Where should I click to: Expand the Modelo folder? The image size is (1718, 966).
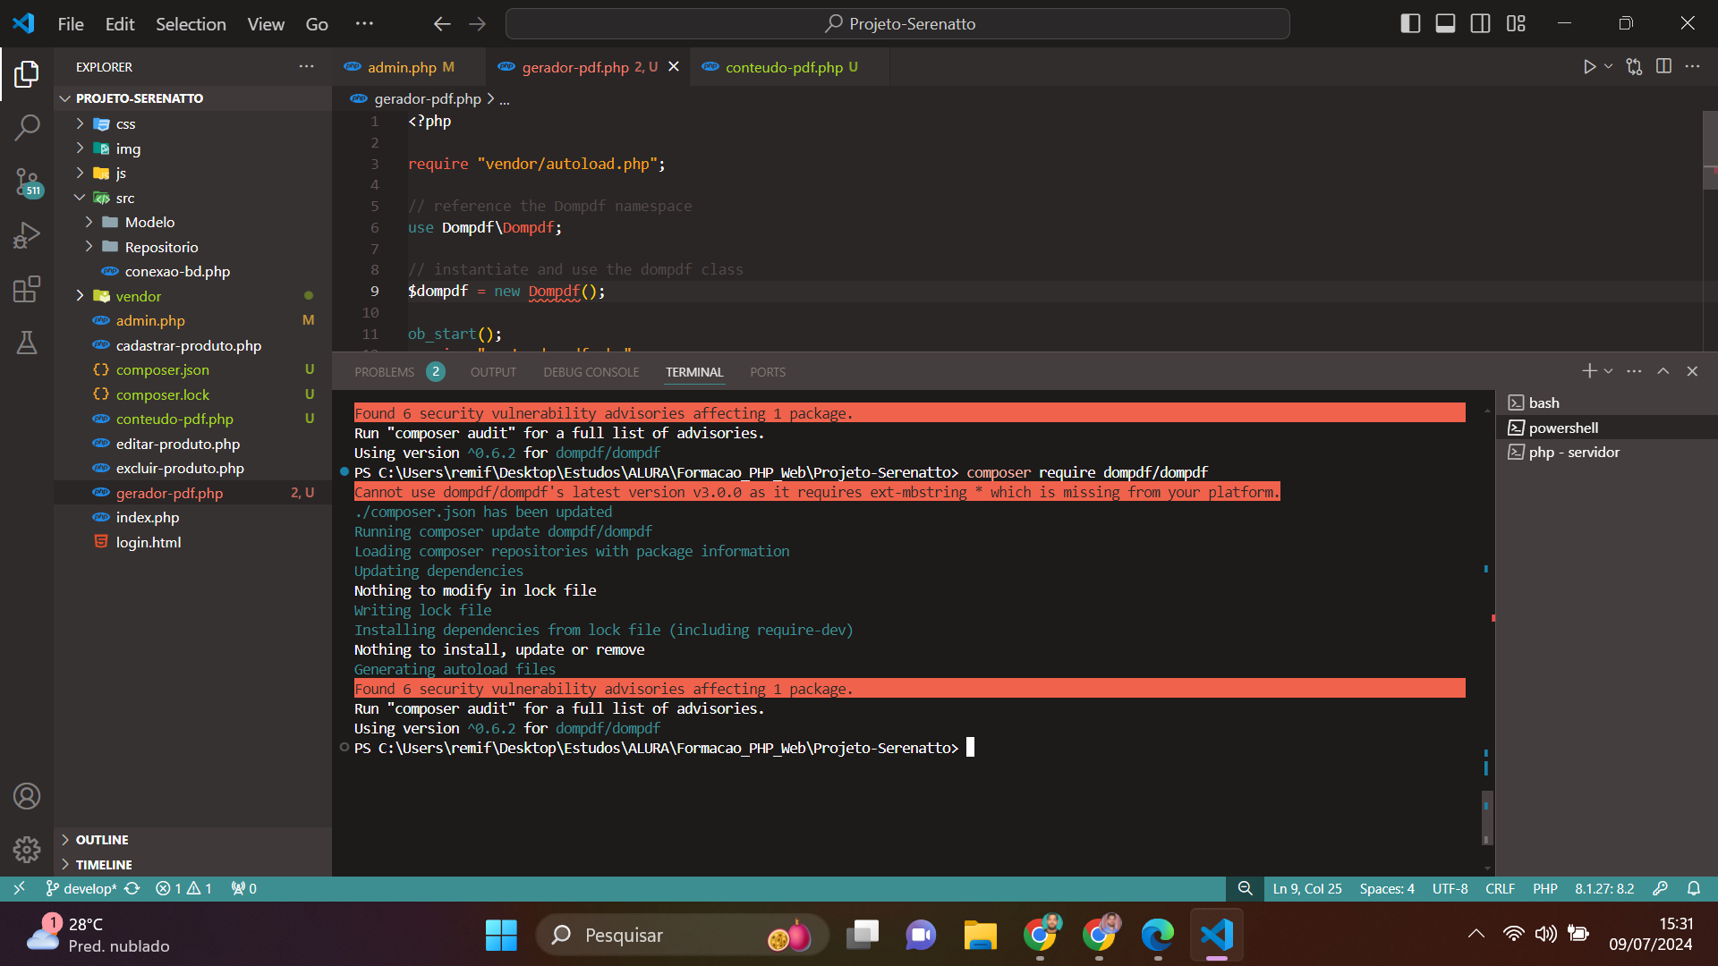pos(192,222)
